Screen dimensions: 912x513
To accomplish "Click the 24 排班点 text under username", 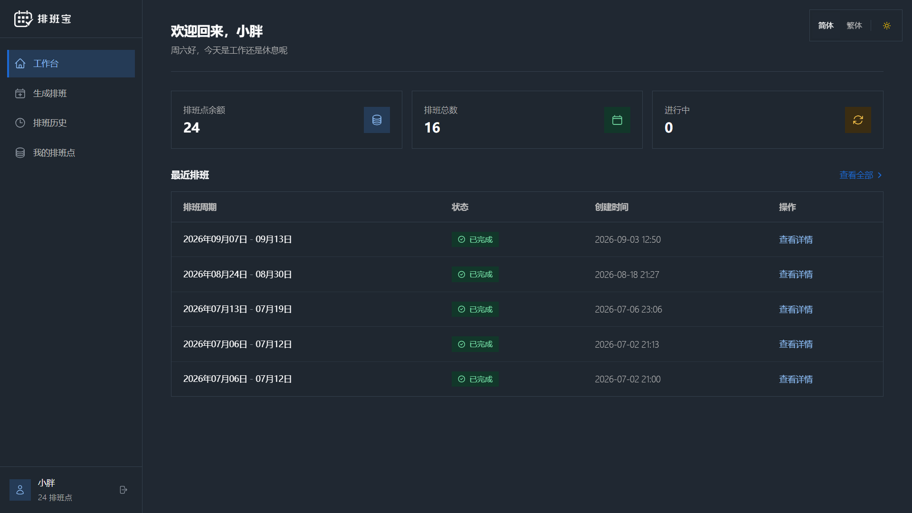I will tap(55, 497).
